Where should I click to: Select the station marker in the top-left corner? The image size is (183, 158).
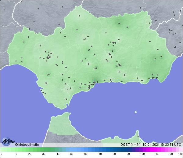click(x=5, y=9)
